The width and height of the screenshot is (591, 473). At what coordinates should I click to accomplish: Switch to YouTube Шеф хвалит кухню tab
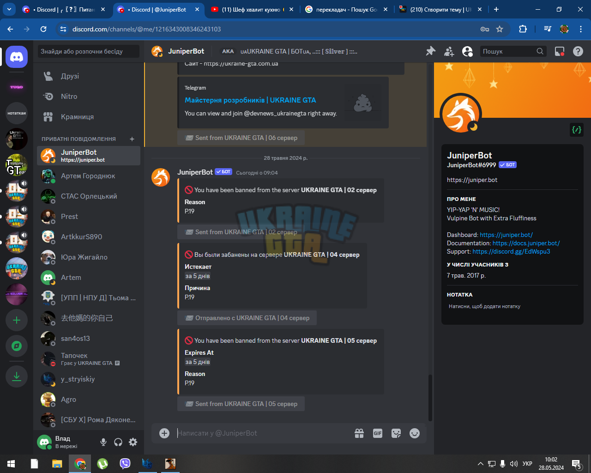pyautogui.click(x=252, y=9)
